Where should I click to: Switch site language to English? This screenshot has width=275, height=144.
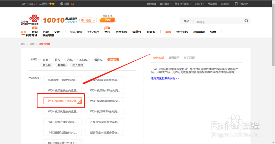(x=225, y=4)
